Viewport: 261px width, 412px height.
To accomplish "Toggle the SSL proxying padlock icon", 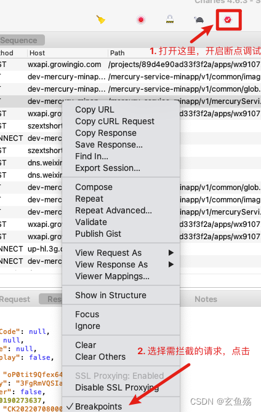I will [170, 20].
